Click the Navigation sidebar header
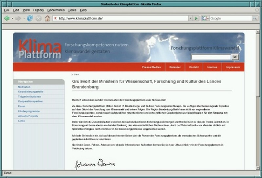The height and width of the screenshot is (178, 262). tap(39, 82)
